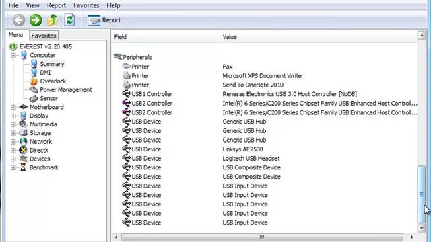The width and height of the screenshot is (431, 242).
Task: Open the Favorites menu
Action: pyautogui.click(x=86, y=5)
